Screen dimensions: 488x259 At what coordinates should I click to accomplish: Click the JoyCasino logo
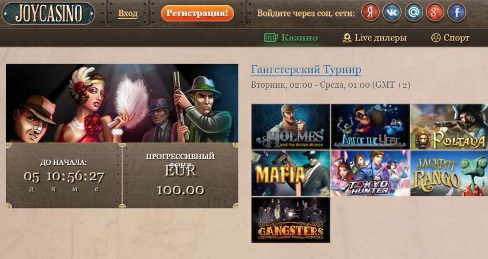pyautogui.click(x=48, y=13)
